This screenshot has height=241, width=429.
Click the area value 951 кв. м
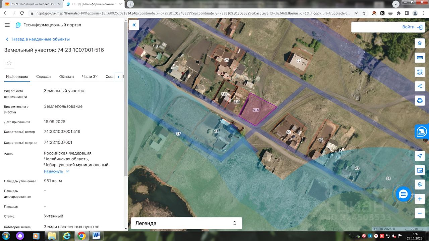pos(53,181)
